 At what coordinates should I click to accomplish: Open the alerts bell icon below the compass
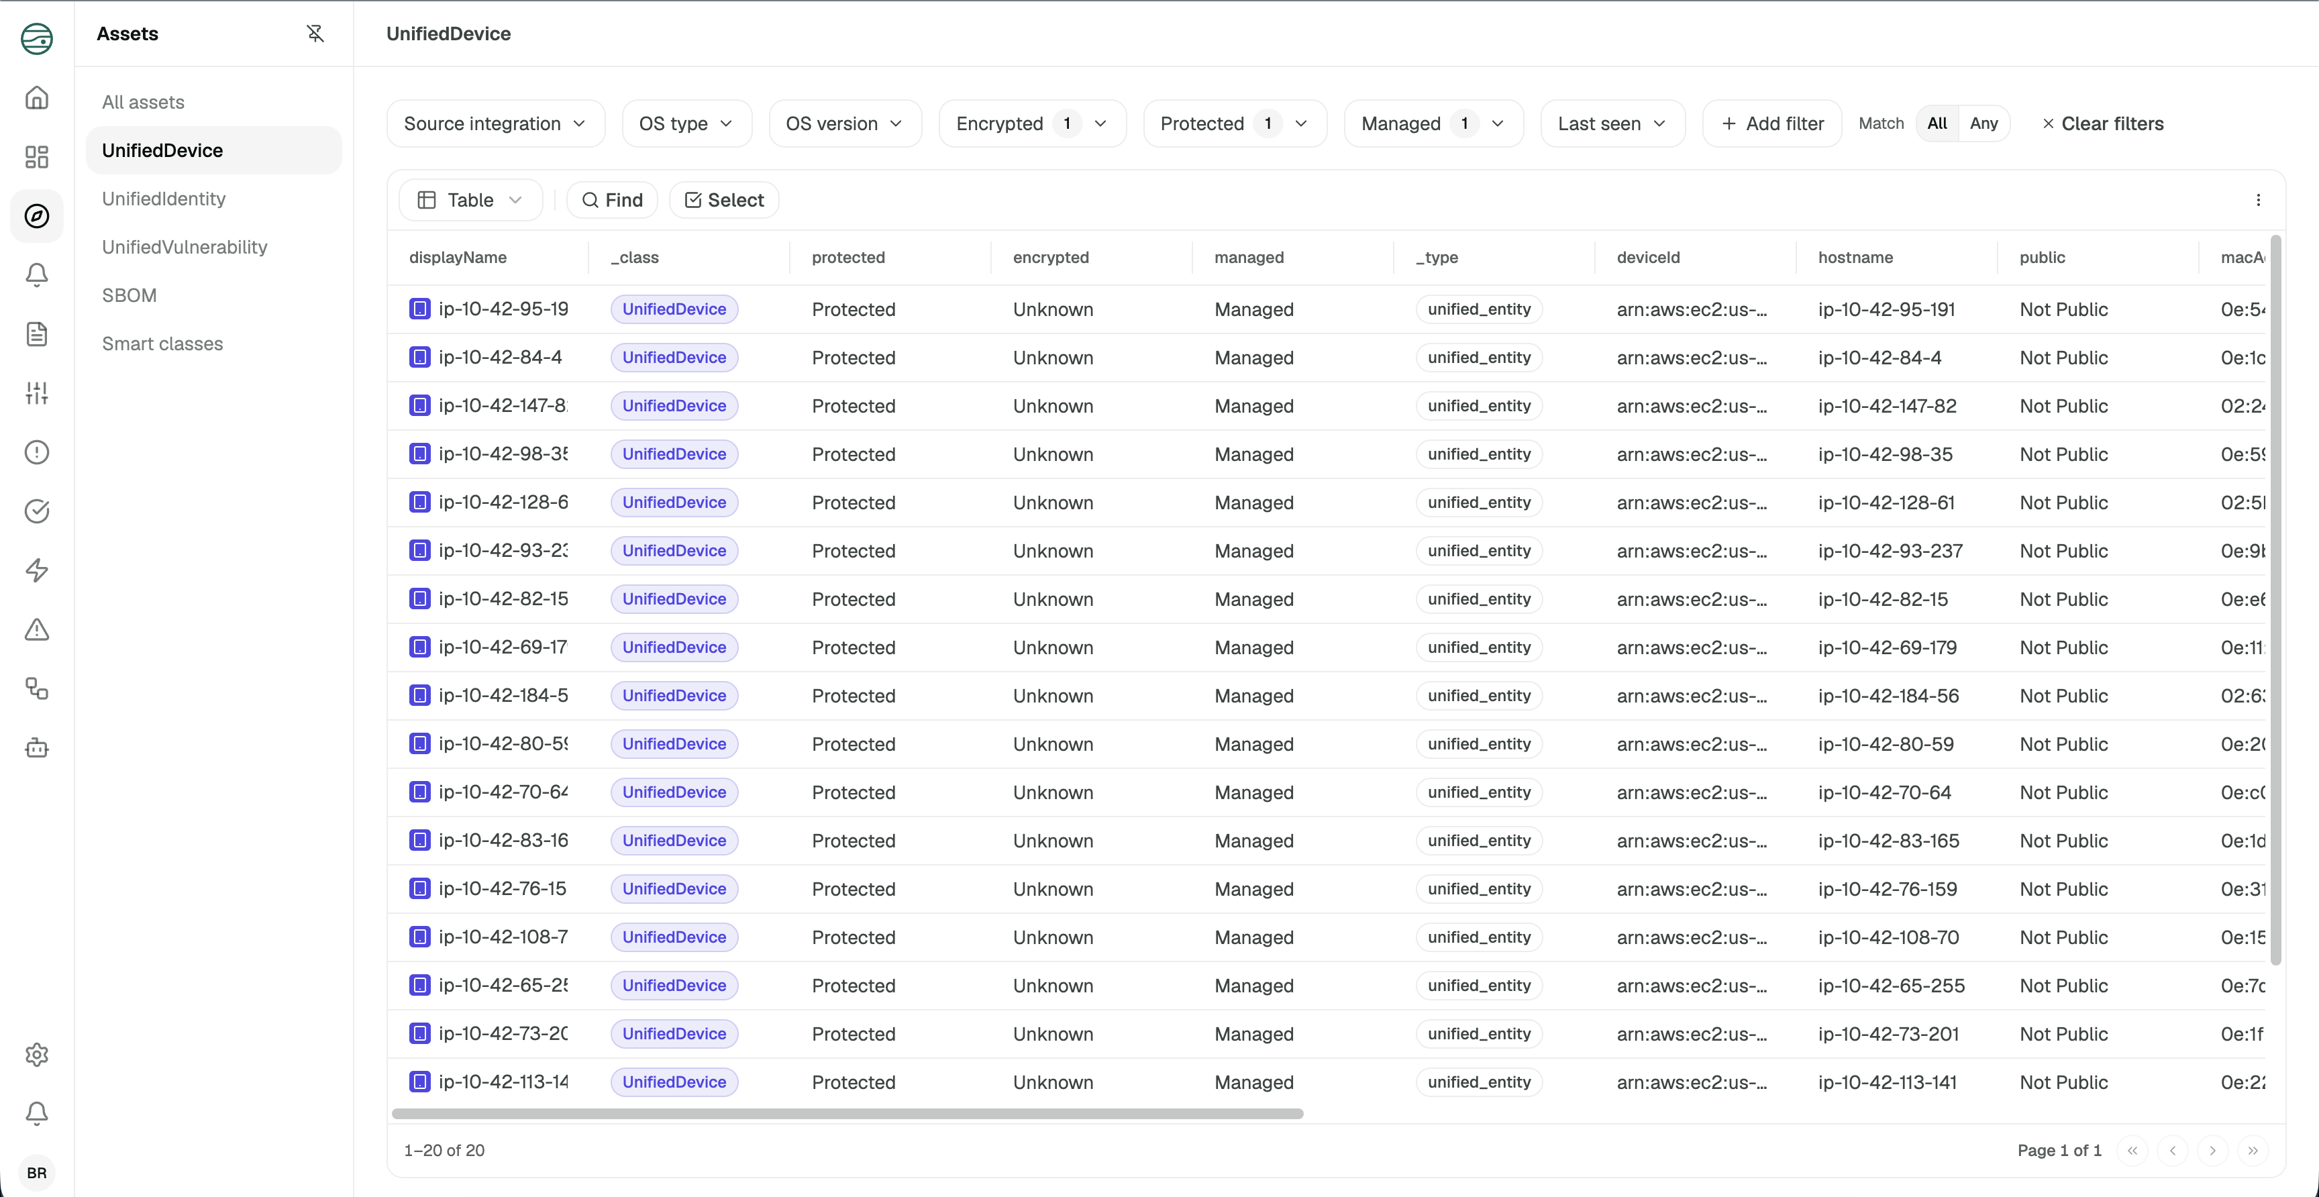[37, 275]
